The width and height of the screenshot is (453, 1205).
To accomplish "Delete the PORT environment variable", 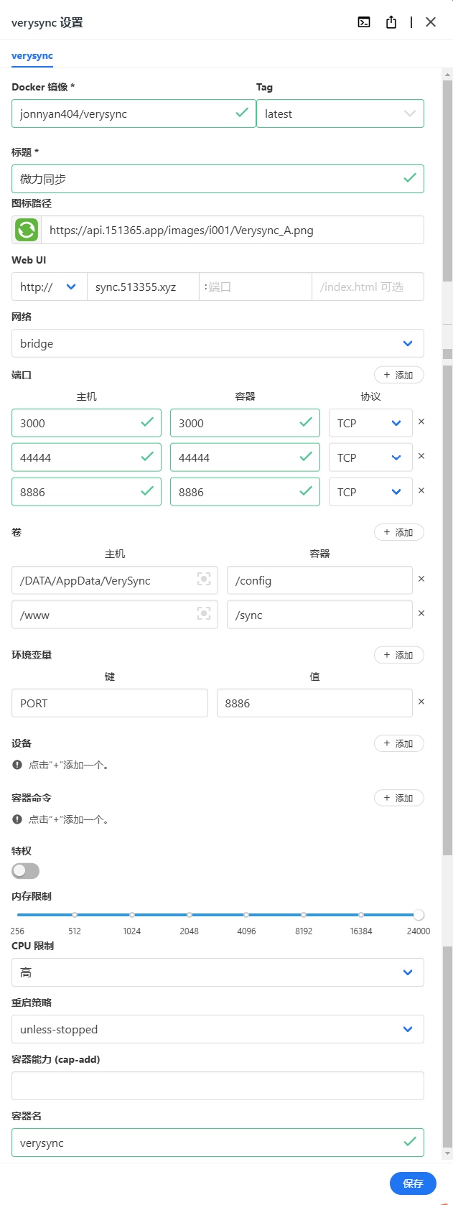I will click(421, 702).
